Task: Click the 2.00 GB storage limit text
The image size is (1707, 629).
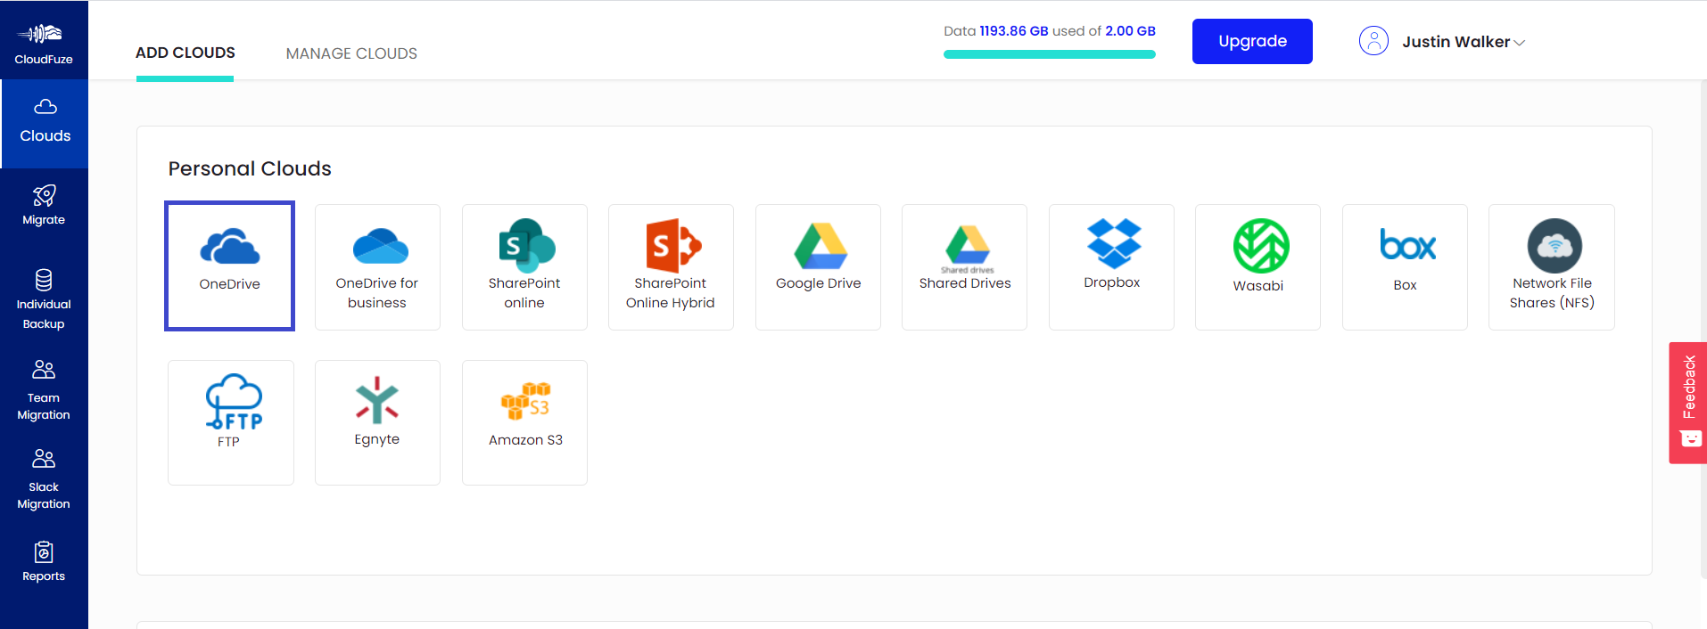Action: pos(1130,30)
